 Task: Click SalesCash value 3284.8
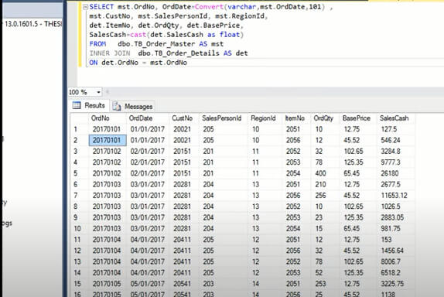point(391,152)
